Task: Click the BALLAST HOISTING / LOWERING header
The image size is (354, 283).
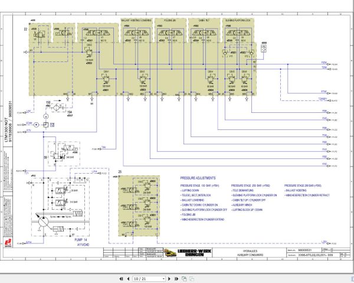Action: click(136, 20)
